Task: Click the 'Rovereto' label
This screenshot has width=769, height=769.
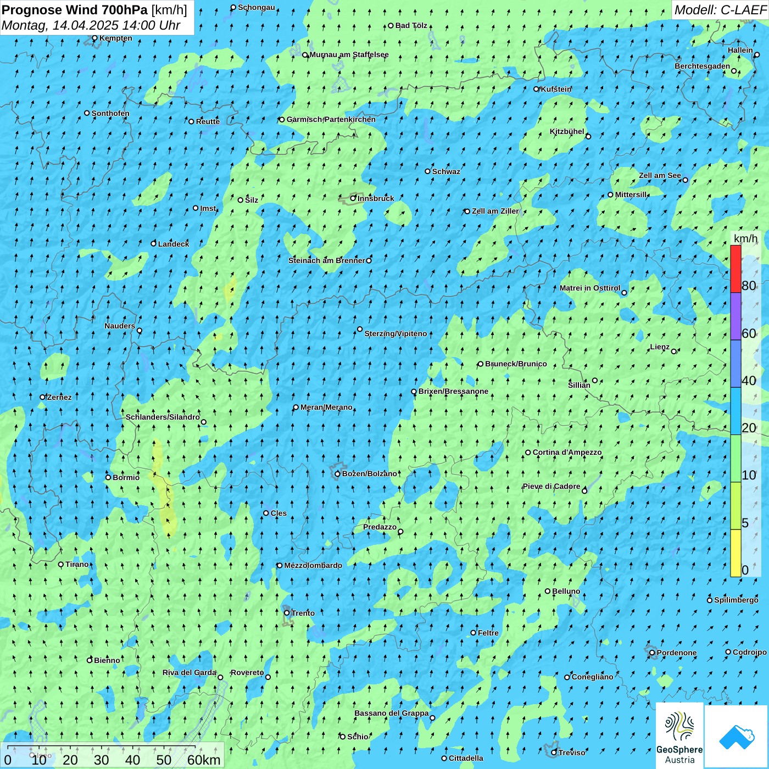Action: point(247,672)
